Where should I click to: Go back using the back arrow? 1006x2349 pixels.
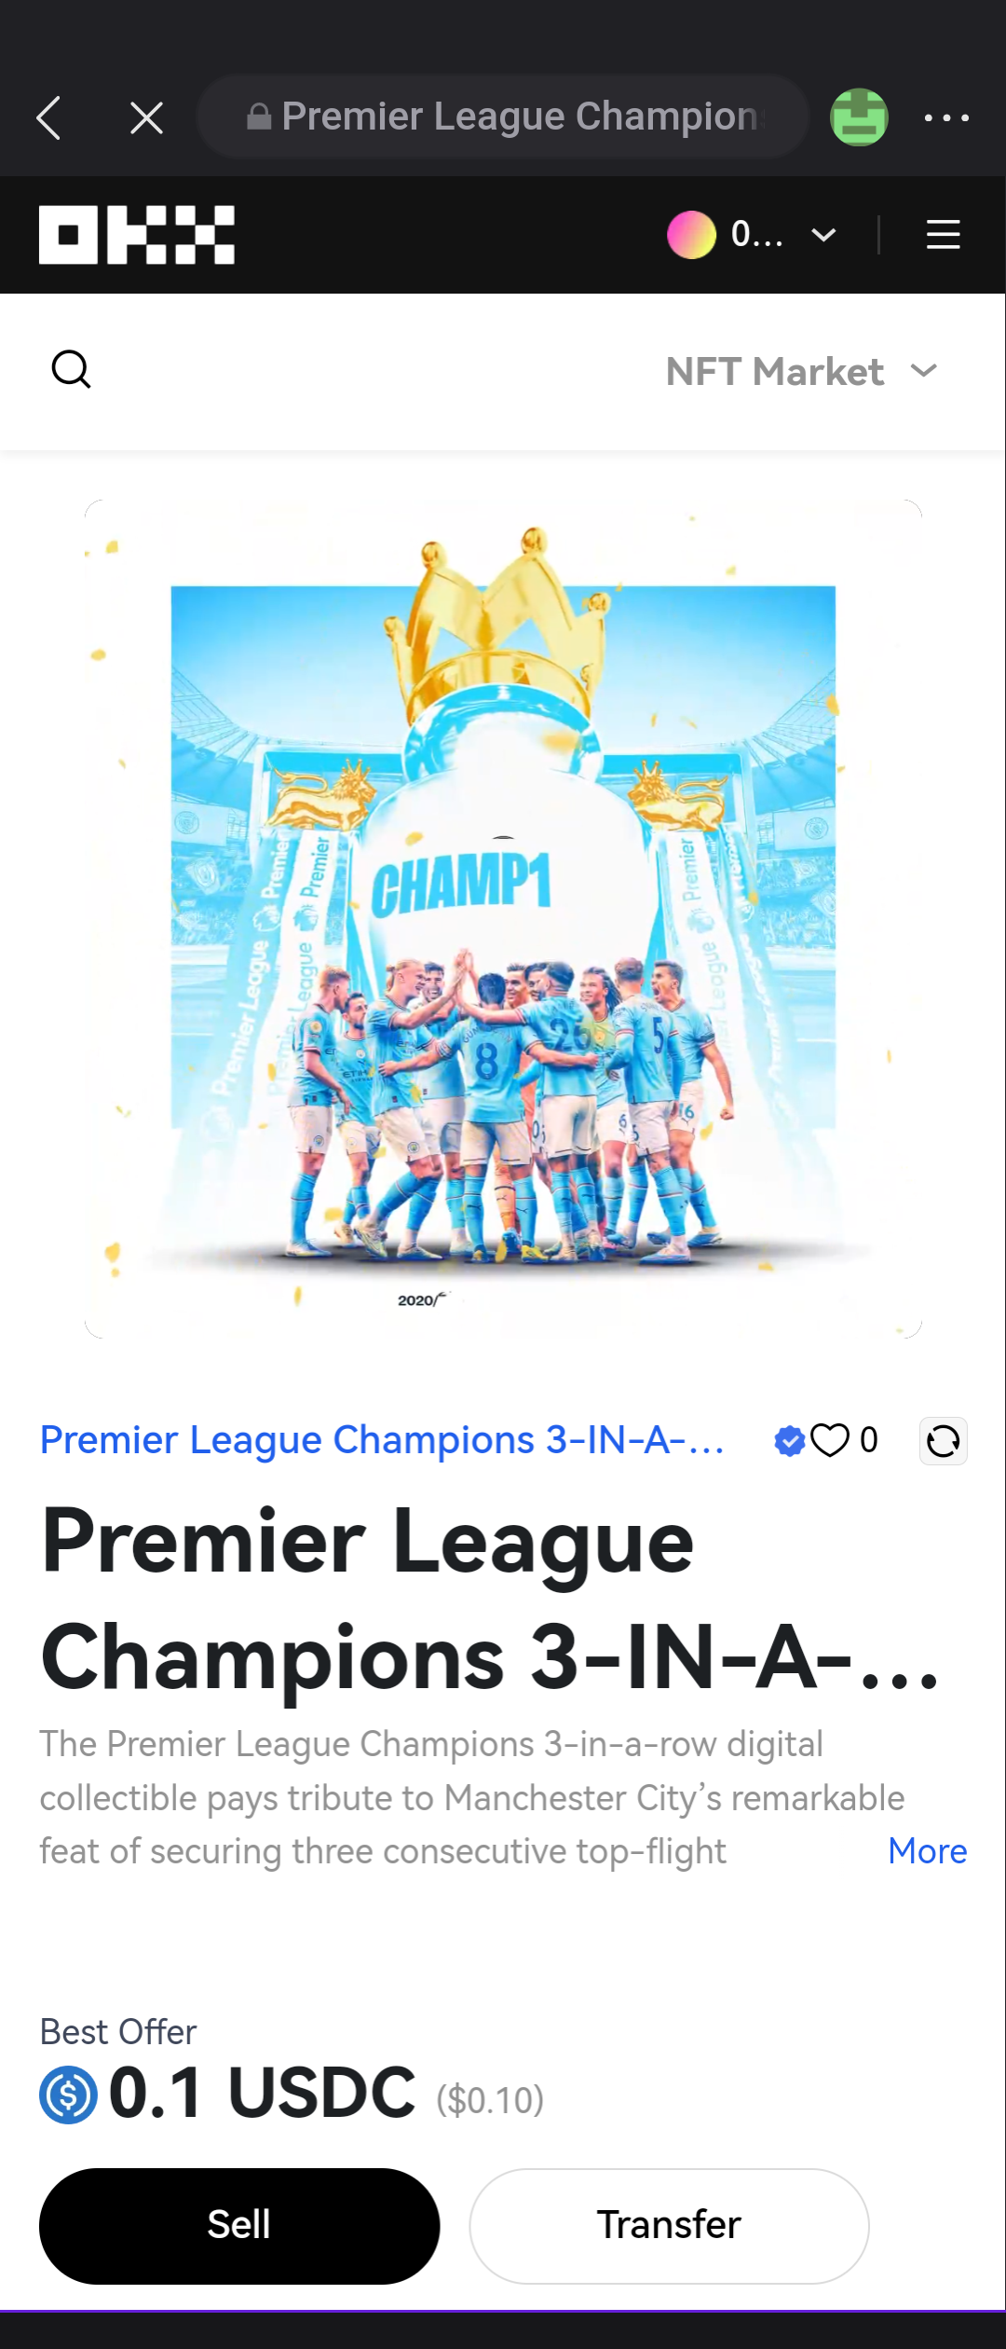click(49, 118)
